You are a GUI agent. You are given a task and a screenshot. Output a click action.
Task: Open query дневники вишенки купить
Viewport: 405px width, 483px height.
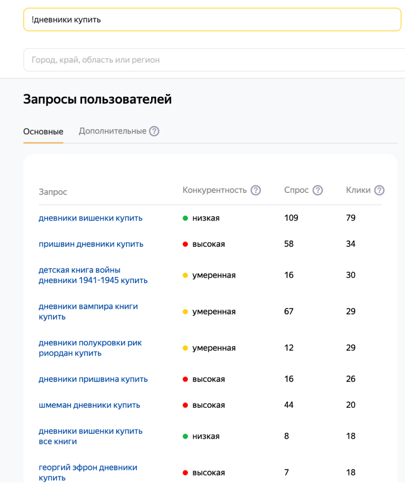tap(91, 218)
